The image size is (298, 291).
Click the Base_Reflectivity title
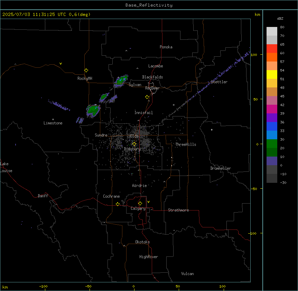(x=149, y=5)
